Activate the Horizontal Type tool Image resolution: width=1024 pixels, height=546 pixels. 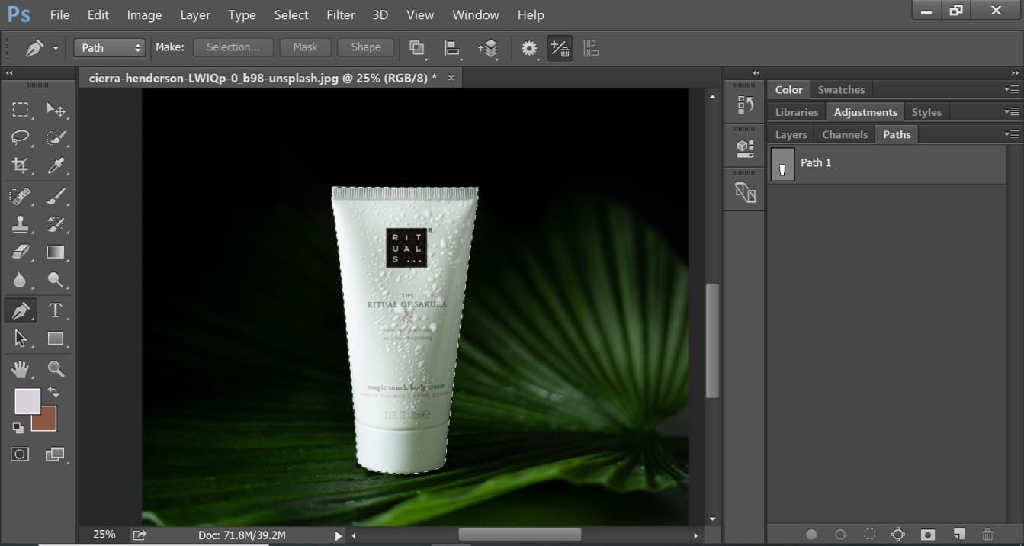56,310
